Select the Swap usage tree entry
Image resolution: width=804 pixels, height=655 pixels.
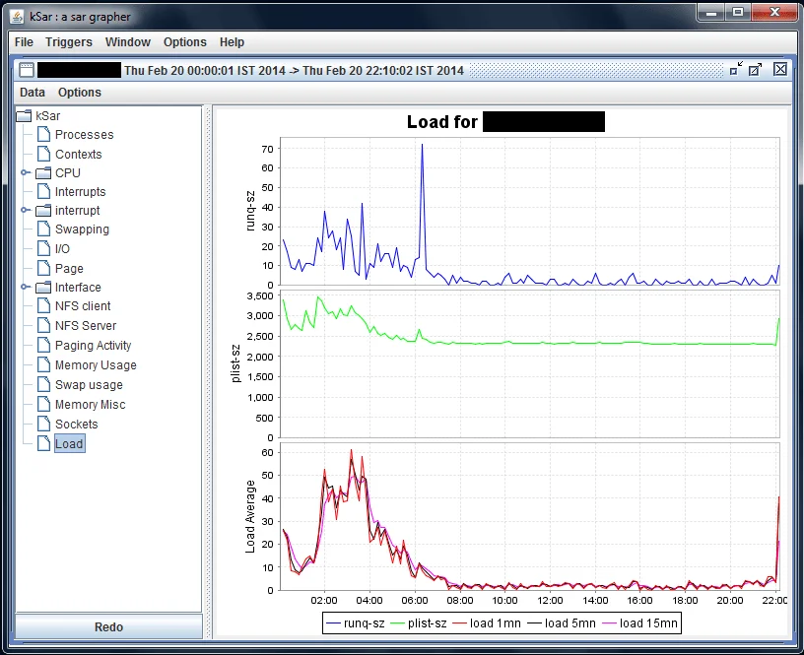(89, 385)
